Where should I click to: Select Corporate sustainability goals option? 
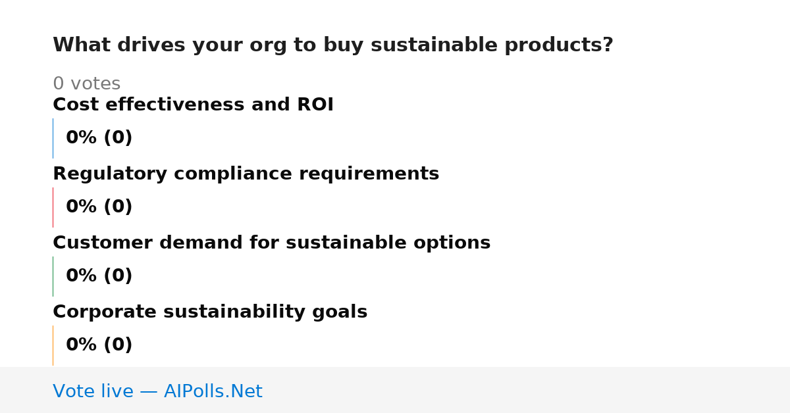tap(210, 312)
